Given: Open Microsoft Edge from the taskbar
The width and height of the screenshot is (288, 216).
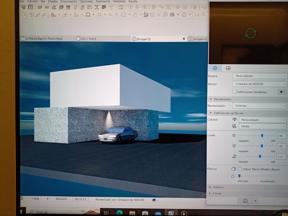Looking at the screenshot, I should click(120, 213).
